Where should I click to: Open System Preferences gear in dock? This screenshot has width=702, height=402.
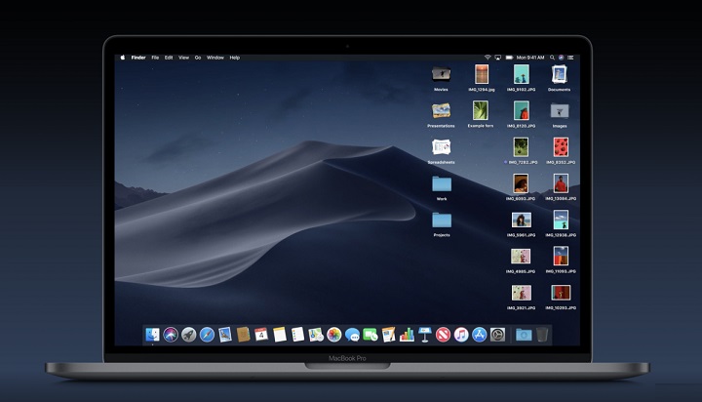[497, 335]
